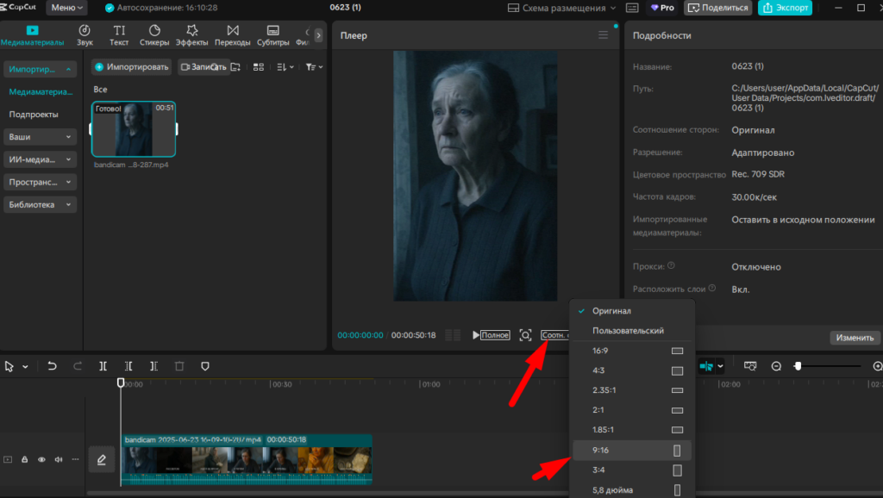Click the Экспорт export button

(x=785, y=8)
